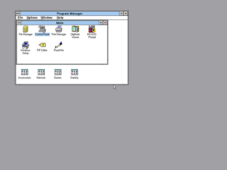Select the Accessories program group icon
Screen dimensions: 227x170
25,73
